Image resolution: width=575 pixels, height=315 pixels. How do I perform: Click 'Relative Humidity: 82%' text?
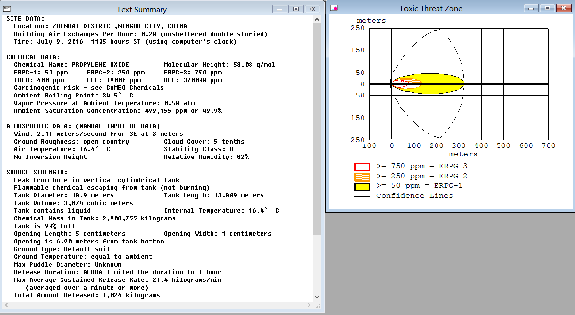206,157
